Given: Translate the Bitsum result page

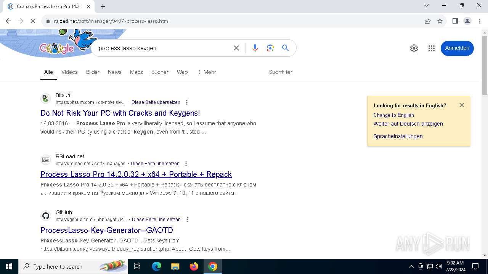Looking at the screenshot, I should tap(156, 102).
